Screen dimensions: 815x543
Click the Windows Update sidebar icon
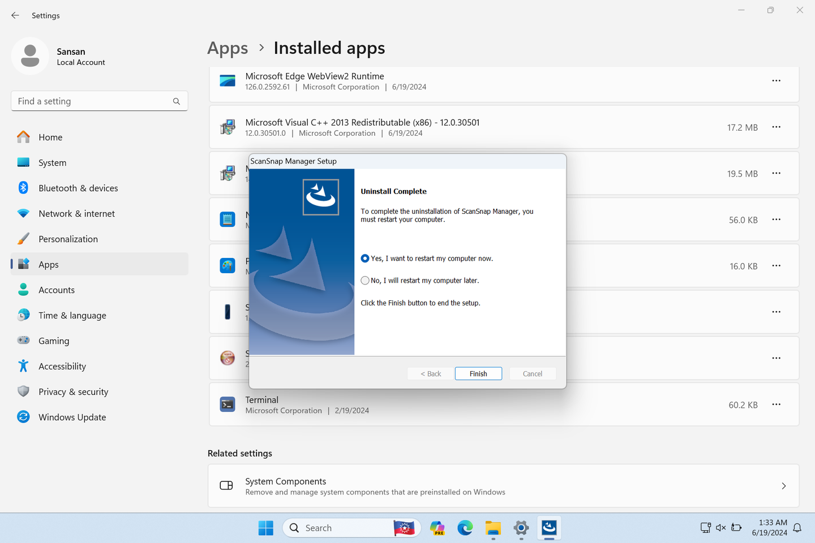23,417
